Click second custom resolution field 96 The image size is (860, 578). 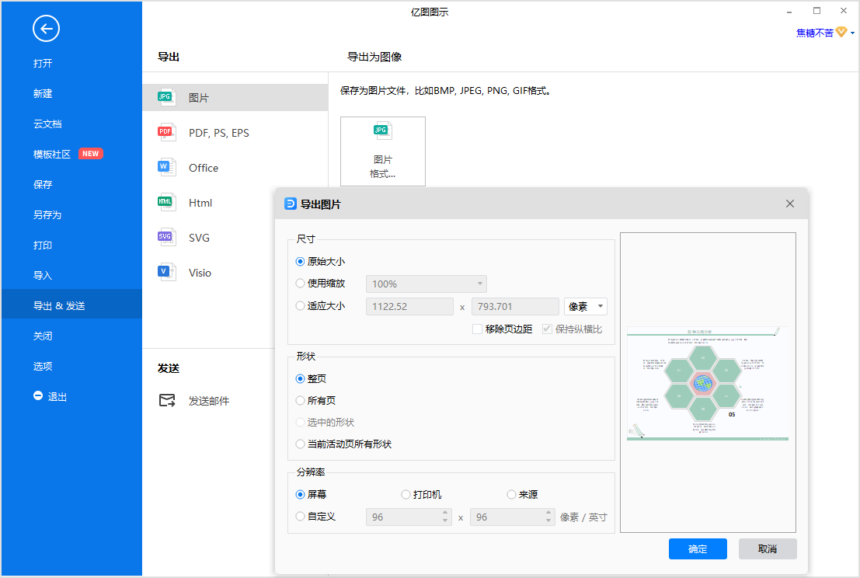pos(512,517)
